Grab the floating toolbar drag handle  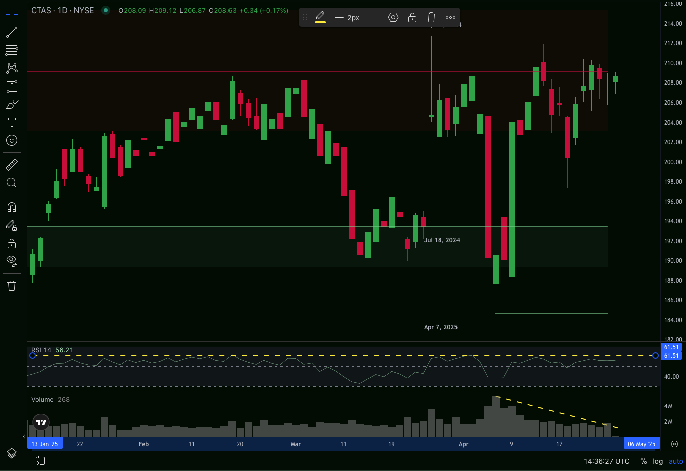point(305,17)
